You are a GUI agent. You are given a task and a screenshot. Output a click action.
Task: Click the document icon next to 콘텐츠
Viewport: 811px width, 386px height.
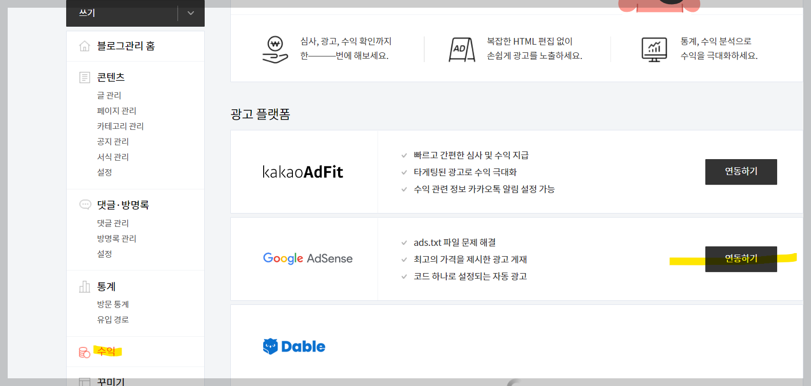pos(85,78)
